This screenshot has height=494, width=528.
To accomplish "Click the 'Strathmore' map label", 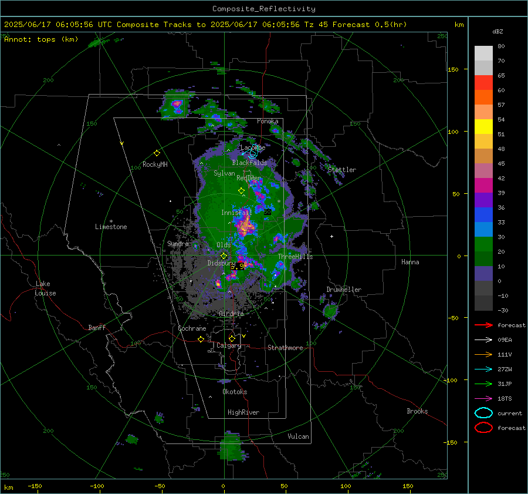I will (285, 348).
